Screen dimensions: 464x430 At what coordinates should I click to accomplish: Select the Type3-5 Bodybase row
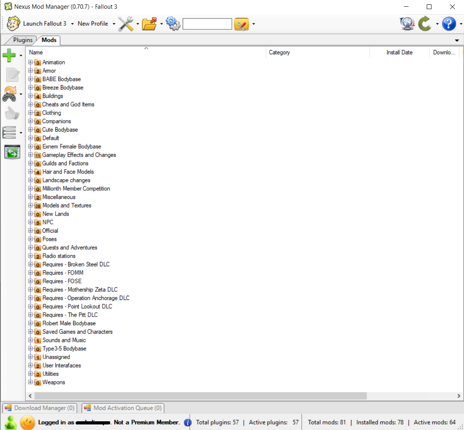point(64,349)
